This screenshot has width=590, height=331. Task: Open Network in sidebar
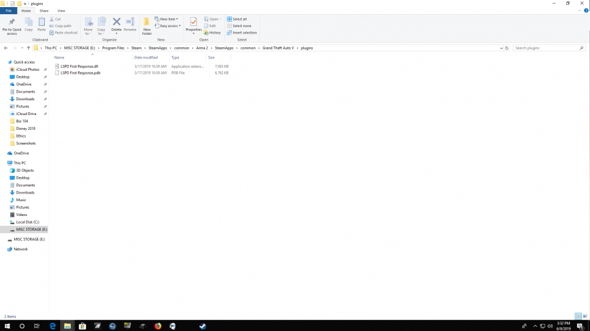click(x=20, y=249)
